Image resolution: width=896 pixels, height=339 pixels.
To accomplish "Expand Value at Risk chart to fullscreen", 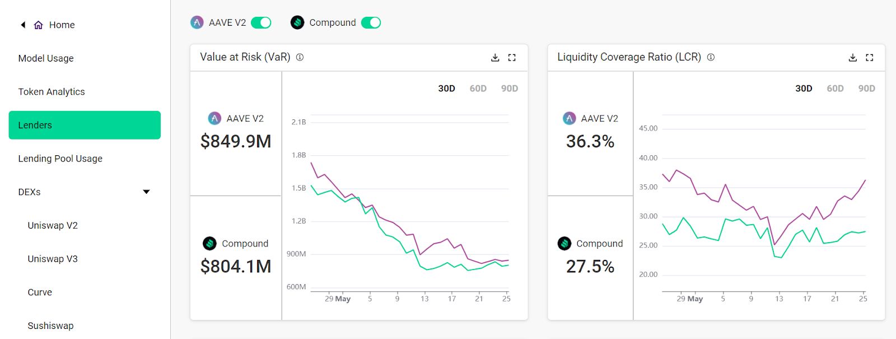I will point(512,57).
